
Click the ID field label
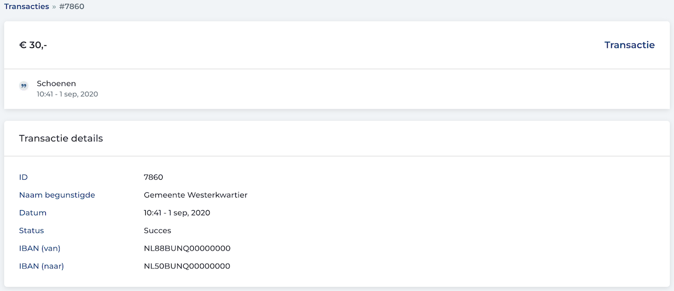[23, 178]
